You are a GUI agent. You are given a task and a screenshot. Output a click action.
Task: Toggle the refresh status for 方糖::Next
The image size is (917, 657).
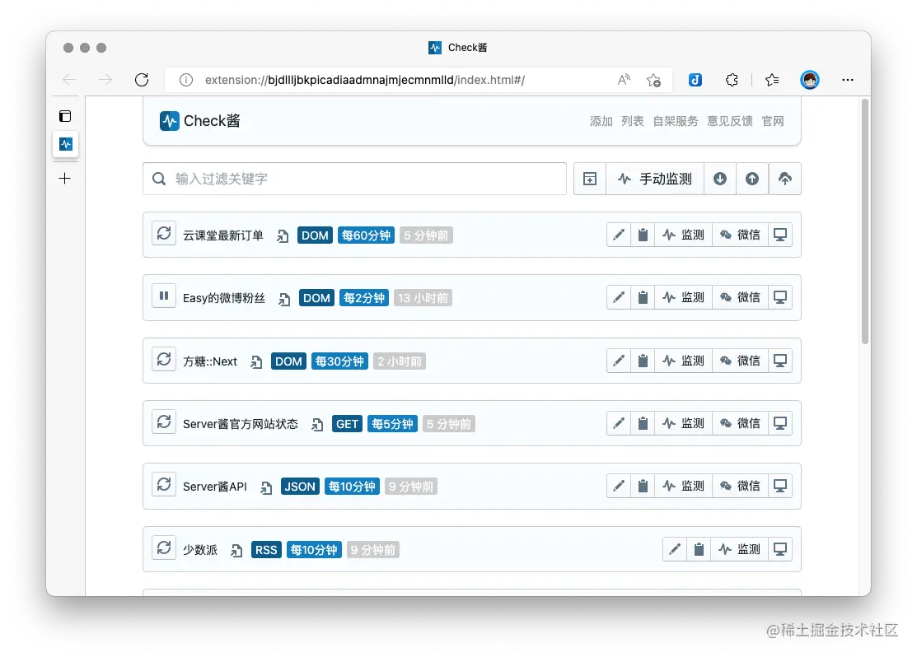pyautogui.click(x=164, y=360)
